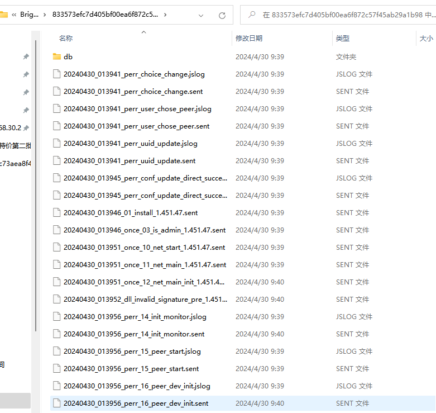Sort by the 大小 column header
The image size is (436, 413).
[427, 38]
